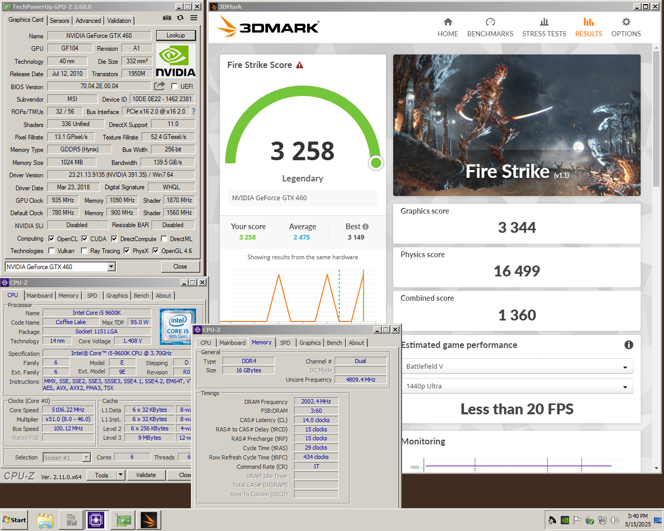The image size is (664, 531).
Task: Open Action Center flag tray icon
Action: point(577,520)
